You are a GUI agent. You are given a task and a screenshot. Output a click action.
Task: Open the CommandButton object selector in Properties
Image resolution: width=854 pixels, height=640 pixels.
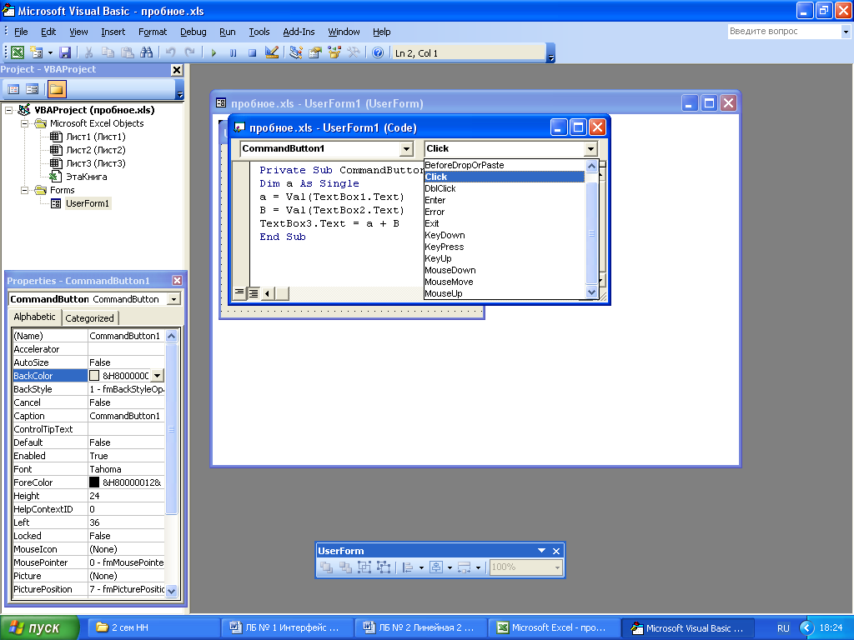(173, 299)
